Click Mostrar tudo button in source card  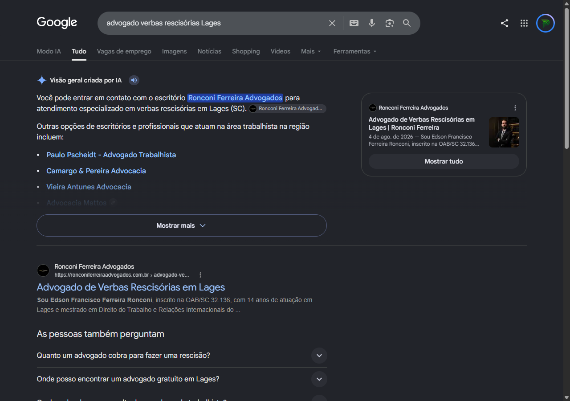click(x=444, y=161)
